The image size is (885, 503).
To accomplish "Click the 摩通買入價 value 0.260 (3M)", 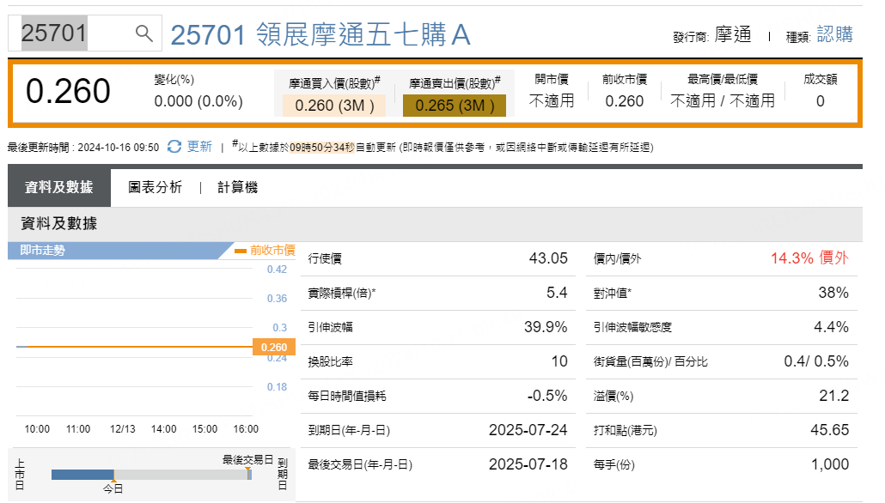I will [x=335, y=106].
